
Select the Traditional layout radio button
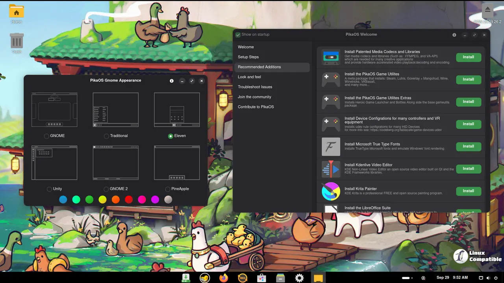[x=107, y=136]
